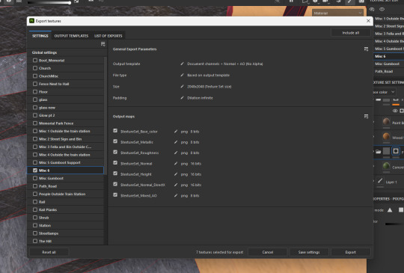The height and width of the screenshot is (273, 404).
Task: Uncheck TextureSet_Normal output map
Action: [x=115, y=163]
